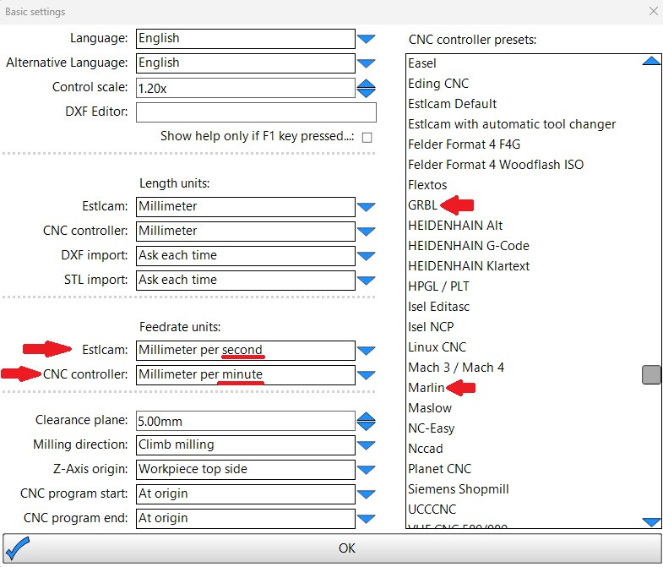Expand the Milling direction dropdown
Image resolution: width=663 pixels, height=567 pixels.
tap(366, 445)
